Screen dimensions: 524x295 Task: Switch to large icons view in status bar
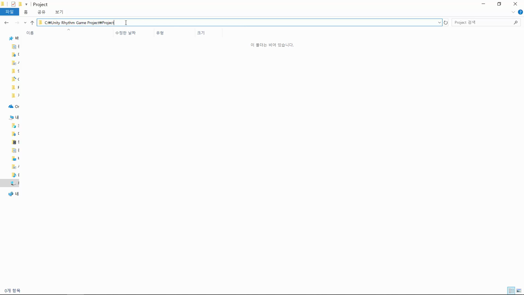coord(519,290)
